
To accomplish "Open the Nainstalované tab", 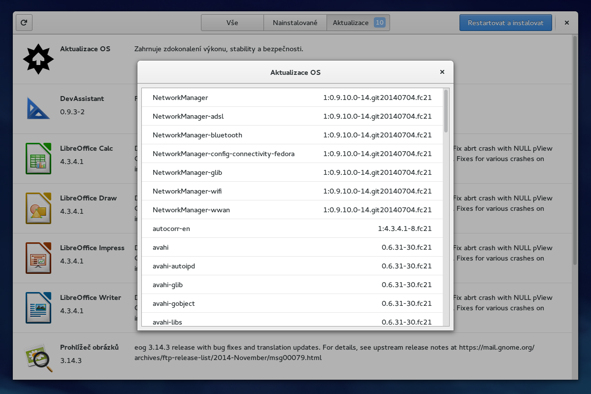I will [295, 22].
